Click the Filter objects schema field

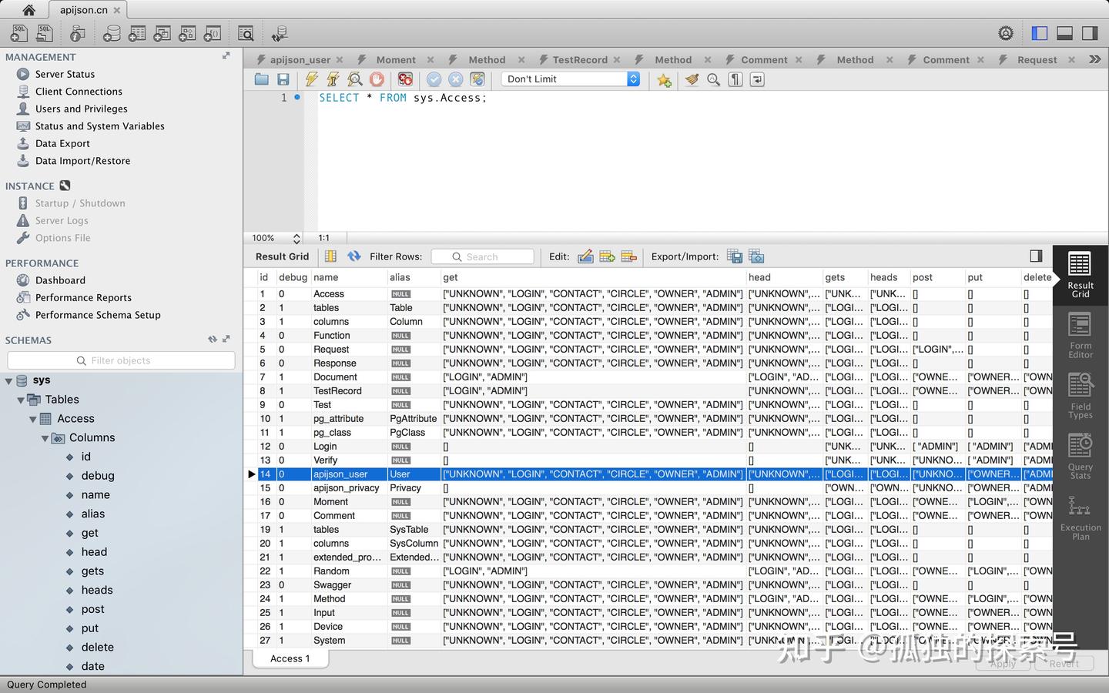pos(121,360)
